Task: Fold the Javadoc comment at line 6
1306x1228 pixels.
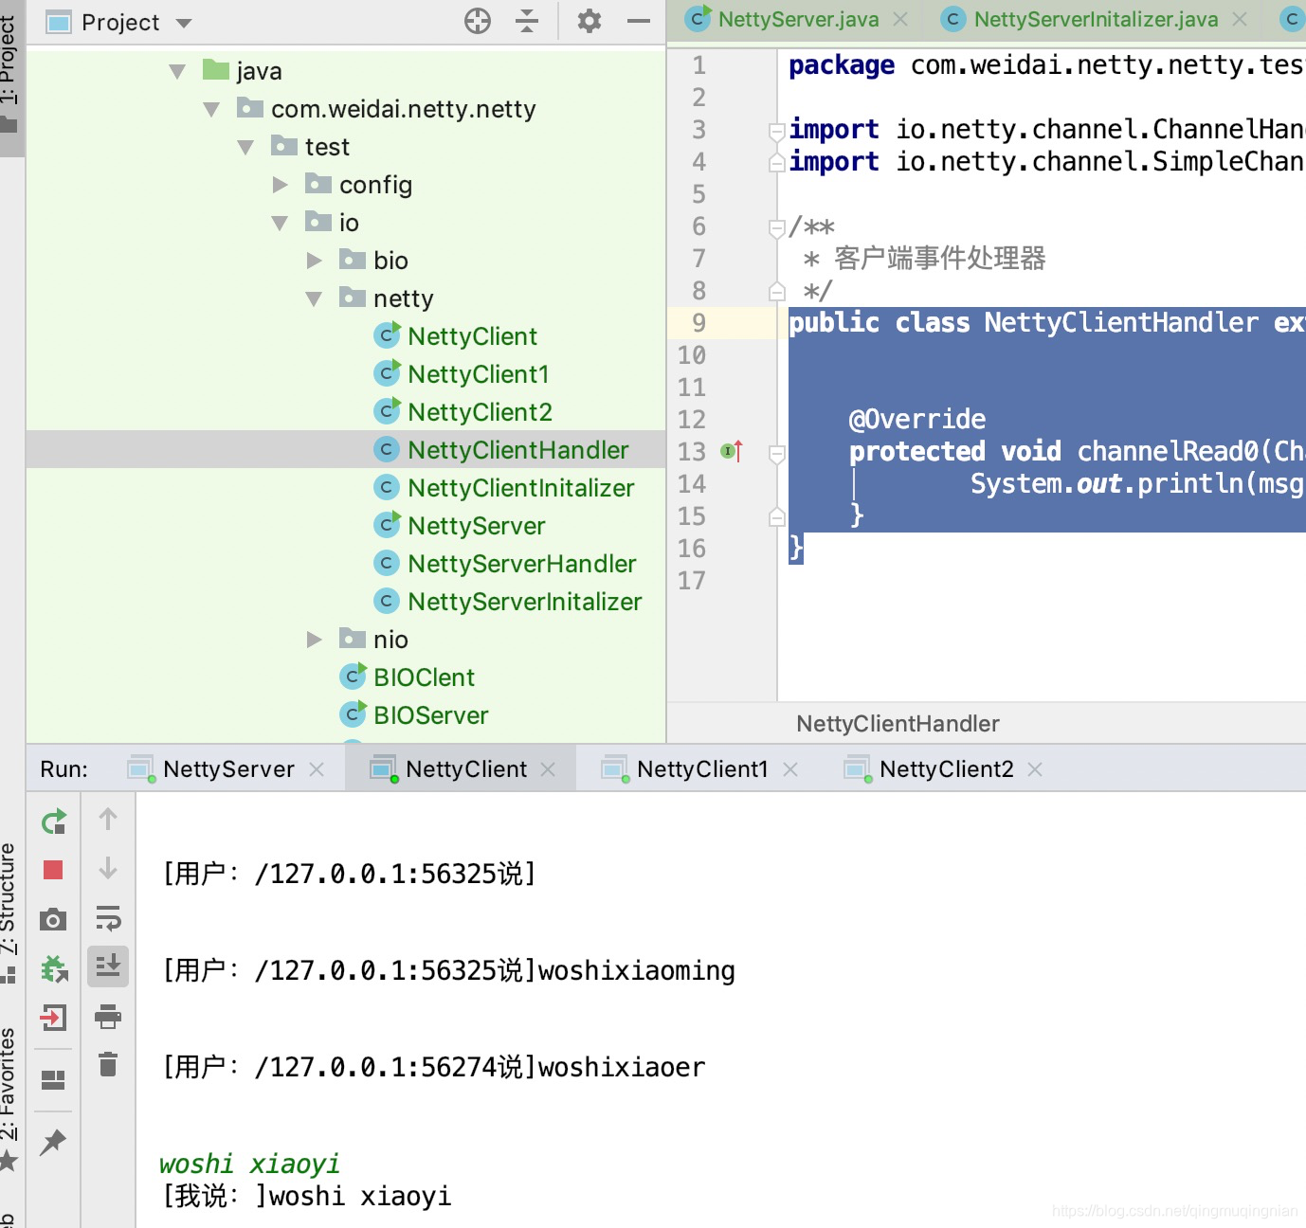Action: tap(776, 227)
